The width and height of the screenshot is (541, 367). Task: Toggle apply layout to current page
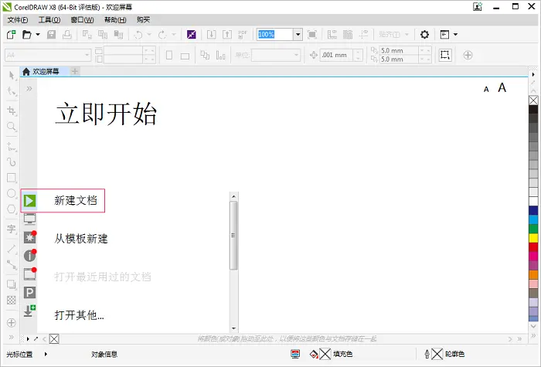pyautogui.click(x=220, y=55)
